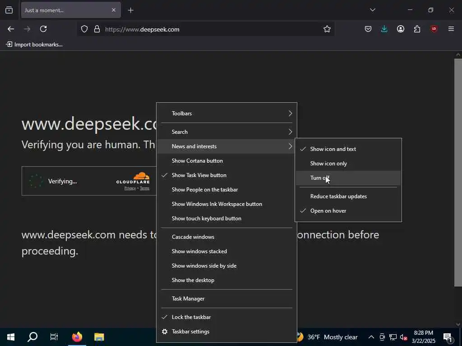
Task: Open Meet Now tray icon
Action: (x=382, y=337)
